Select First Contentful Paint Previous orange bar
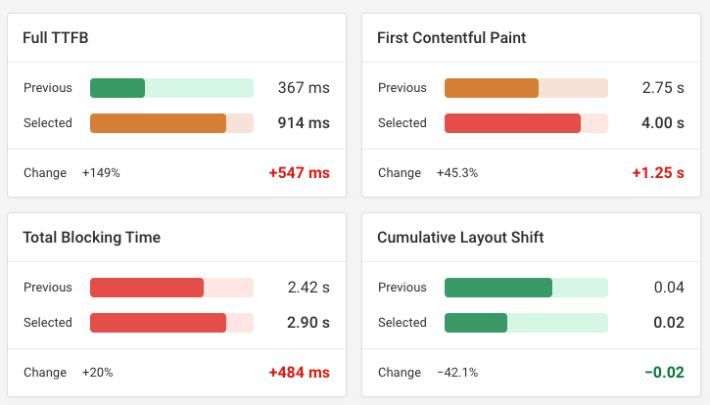Viewport: 710px width, 405px height. 492,88
